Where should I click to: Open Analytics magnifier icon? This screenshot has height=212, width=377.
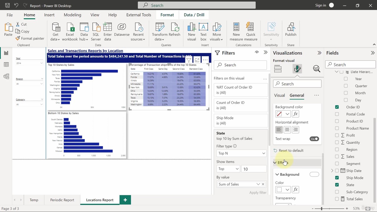pos(317,69)
